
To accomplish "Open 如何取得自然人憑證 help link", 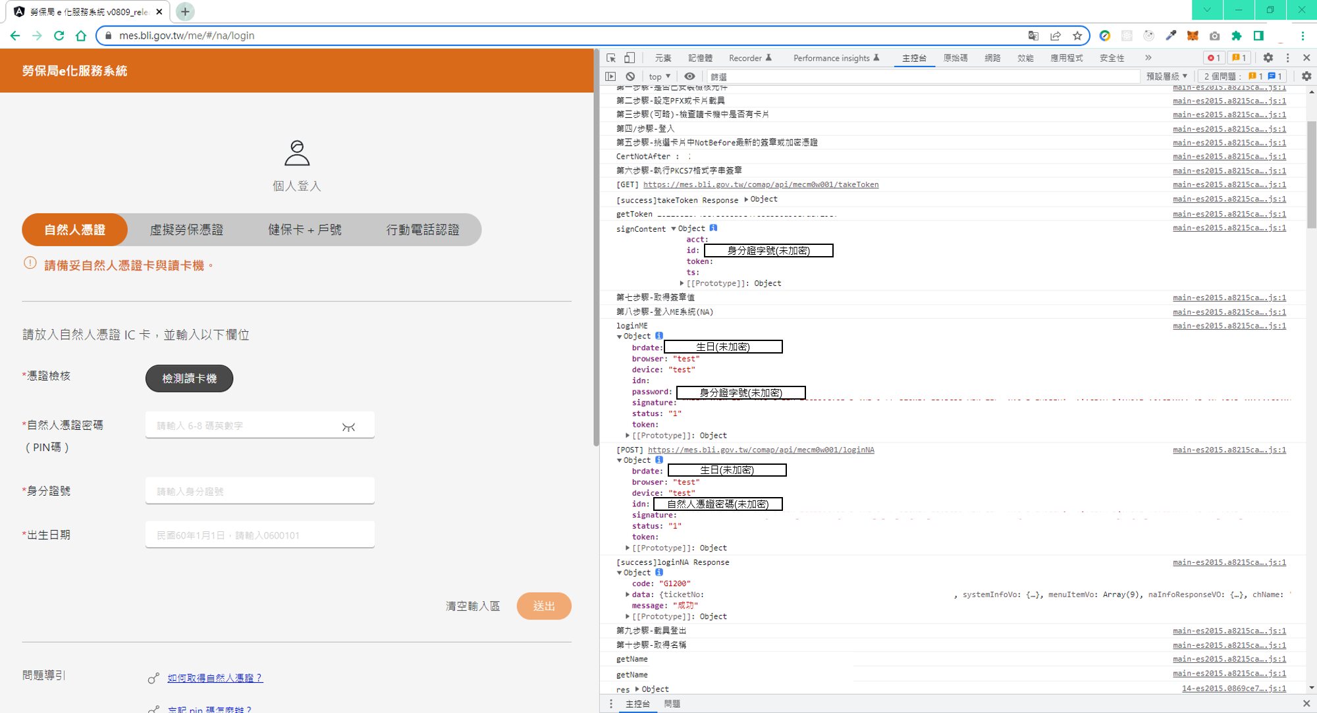I will (x=215, y=677).
